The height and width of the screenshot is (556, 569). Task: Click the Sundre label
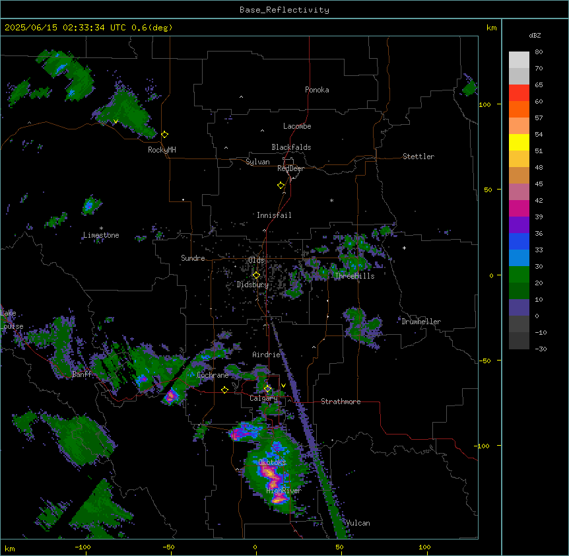click(x=193, y=258)
